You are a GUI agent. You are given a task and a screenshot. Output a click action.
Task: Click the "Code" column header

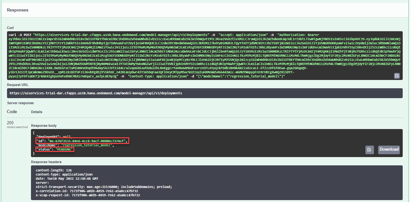pyautogui.click(x=12, y=112)
